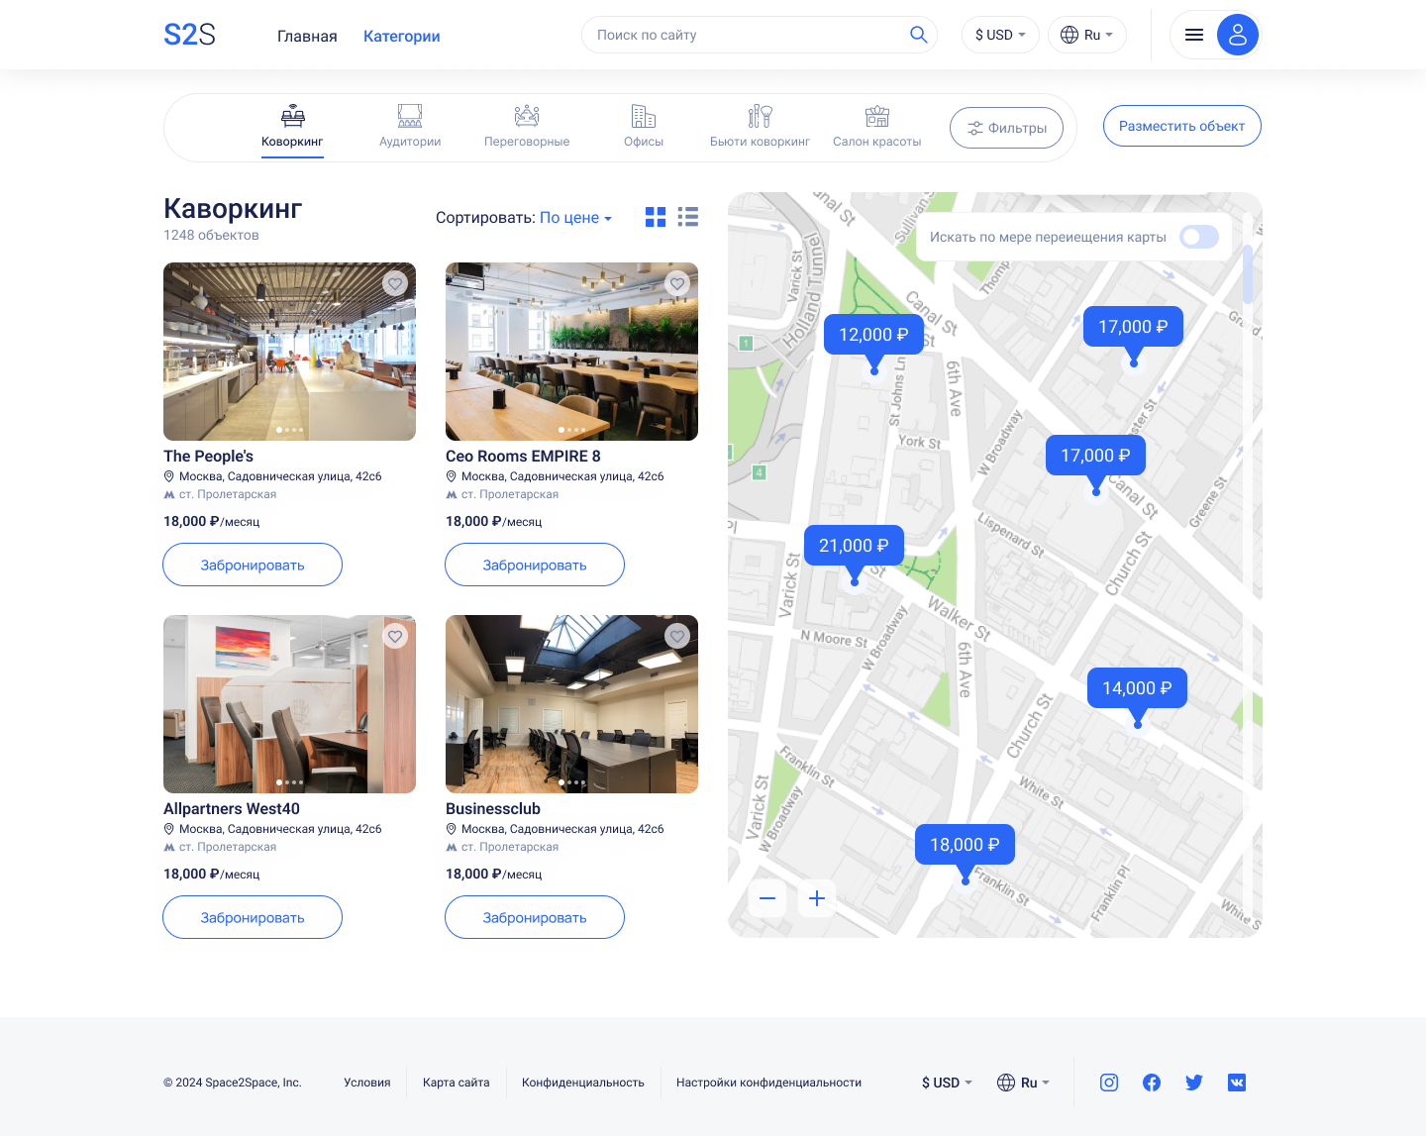The image size is (1426, 1136).
Task: Favorite The People's listing heart
Action: pos(395,283)
